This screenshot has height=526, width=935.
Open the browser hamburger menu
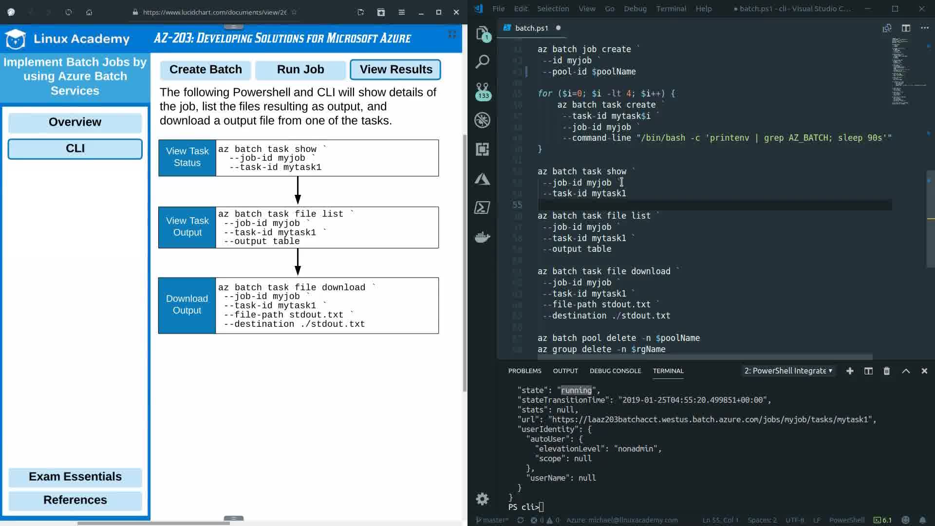(401, 12)
